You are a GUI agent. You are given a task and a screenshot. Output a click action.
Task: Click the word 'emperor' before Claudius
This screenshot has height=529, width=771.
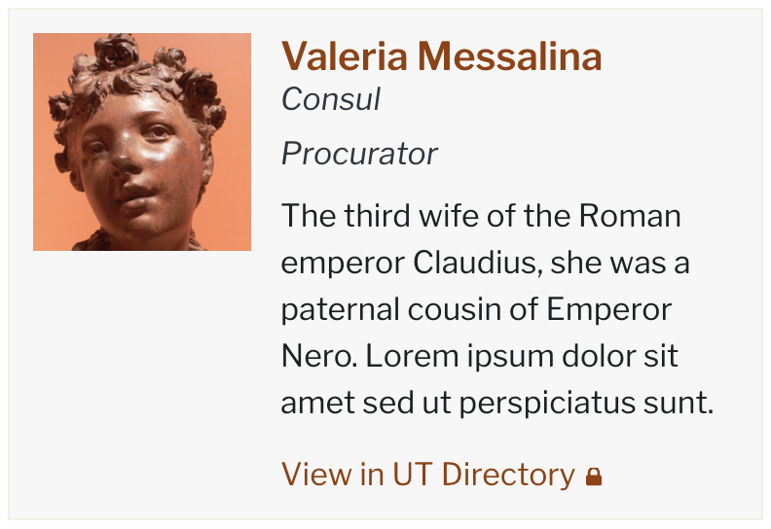(x=342, y=263)
